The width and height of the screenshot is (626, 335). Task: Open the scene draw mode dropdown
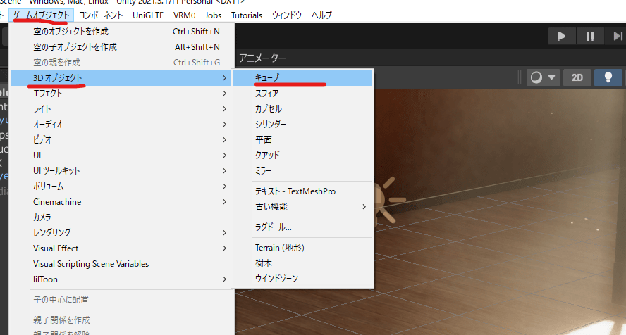[543, 77]
